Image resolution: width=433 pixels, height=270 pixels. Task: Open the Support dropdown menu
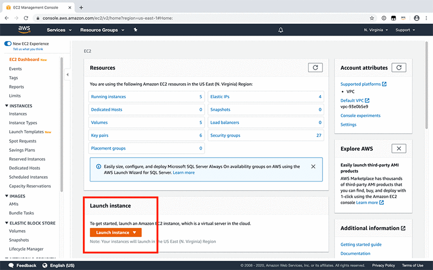tap(405, 30)
